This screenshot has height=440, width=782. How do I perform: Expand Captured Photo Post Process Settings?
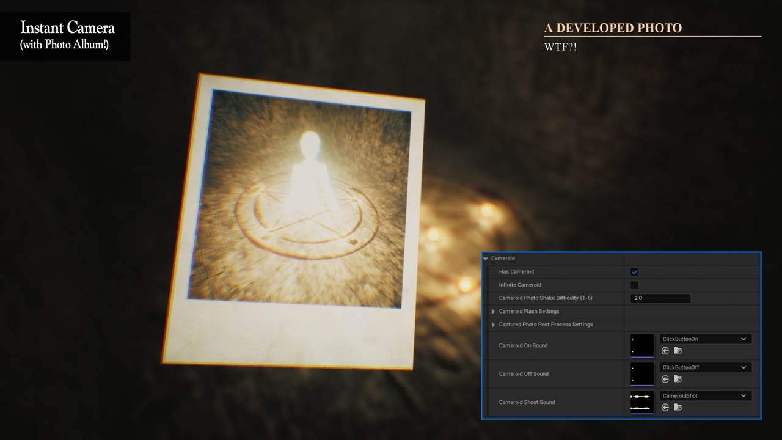493,324
